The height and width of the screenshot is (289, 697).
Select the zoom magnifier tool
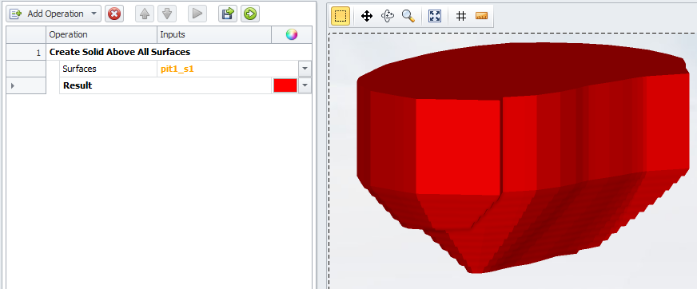coord(408,17)
